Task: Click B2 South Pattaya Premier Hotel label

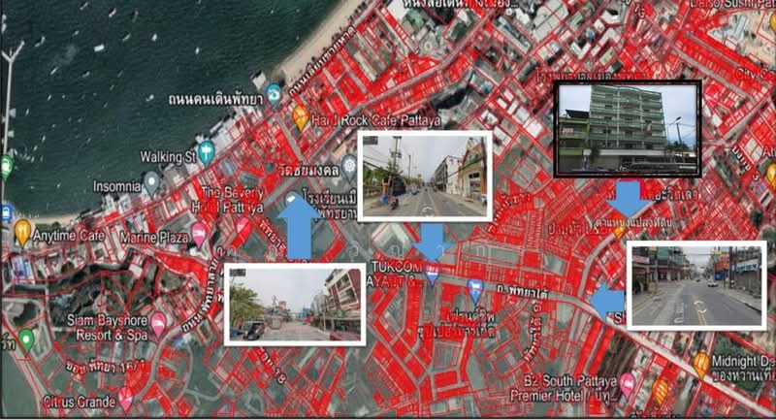Action: pos(565,388)
